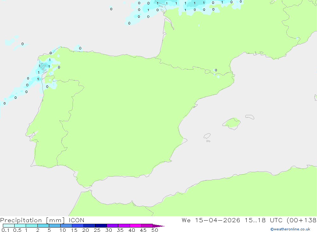Click the legend label "35"
This screenshot has width=317, height=232.
pos(120,230)
